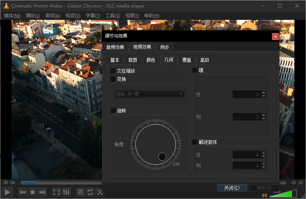Screen dimensions: 306x199
Task: Stop video playback
Action: (x=33, y=192)
